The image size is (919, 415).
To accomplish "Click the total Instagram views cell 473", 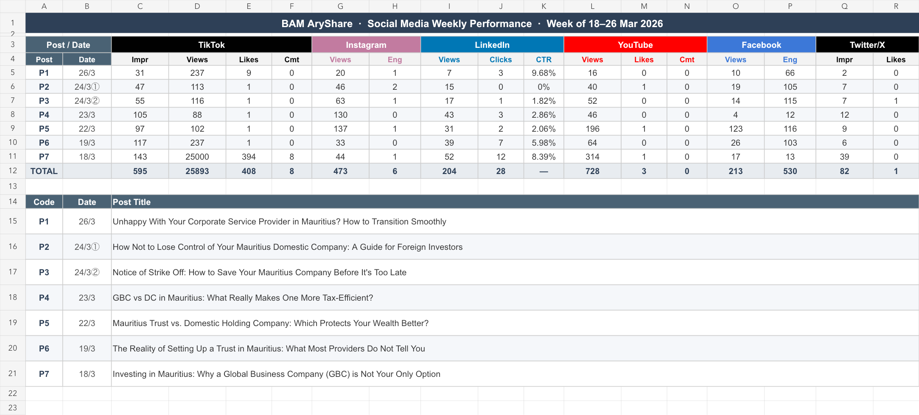I will coord(340,171).
